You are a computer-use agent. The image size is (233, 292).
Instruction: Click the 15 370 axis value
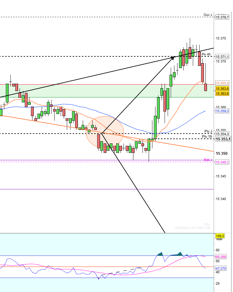pos(221,62)
